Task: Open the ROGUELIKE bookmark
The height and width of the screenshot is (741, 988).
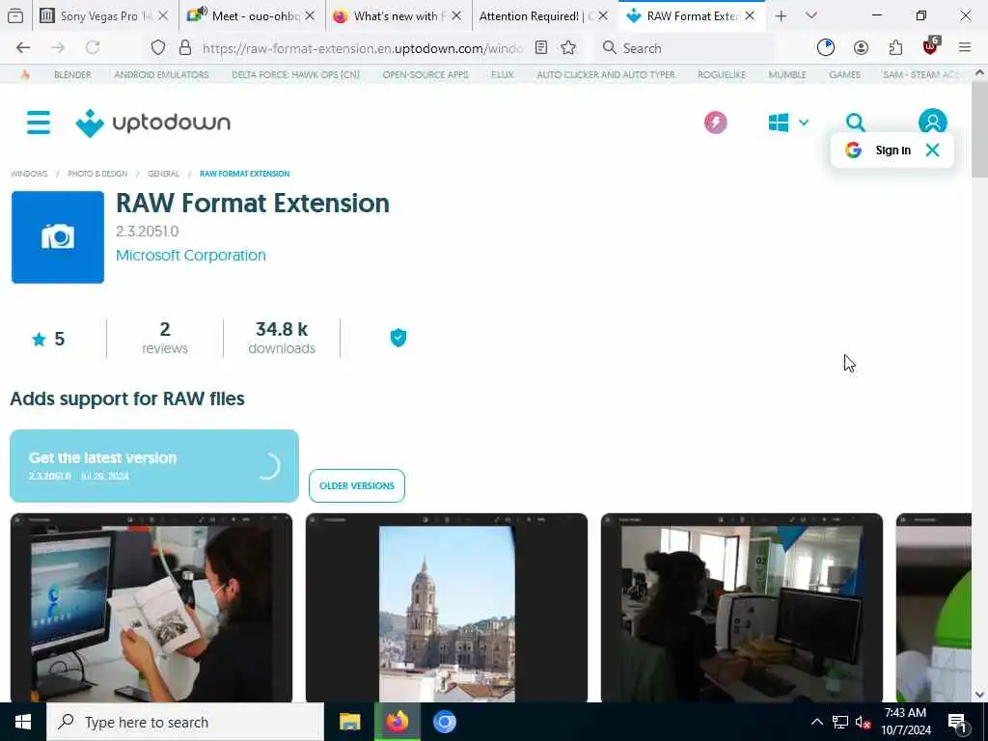Action: coord(722,75)
